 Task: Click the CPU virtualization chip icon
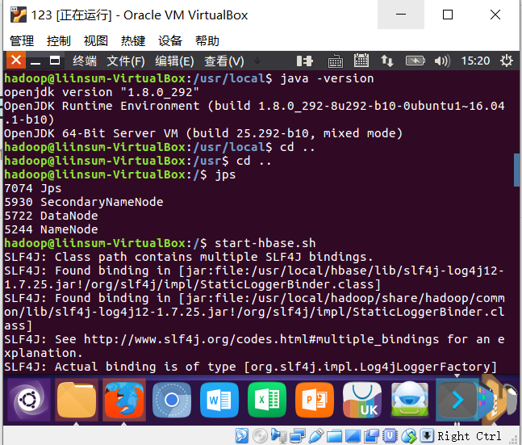pyautogui.click(x=390, y=435)
